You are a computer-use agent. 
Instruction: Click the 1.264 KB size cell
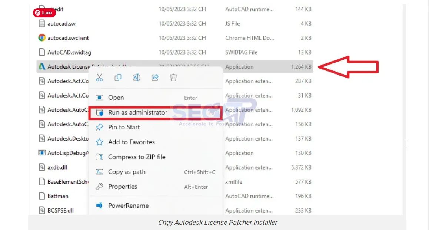click(301, 66)
